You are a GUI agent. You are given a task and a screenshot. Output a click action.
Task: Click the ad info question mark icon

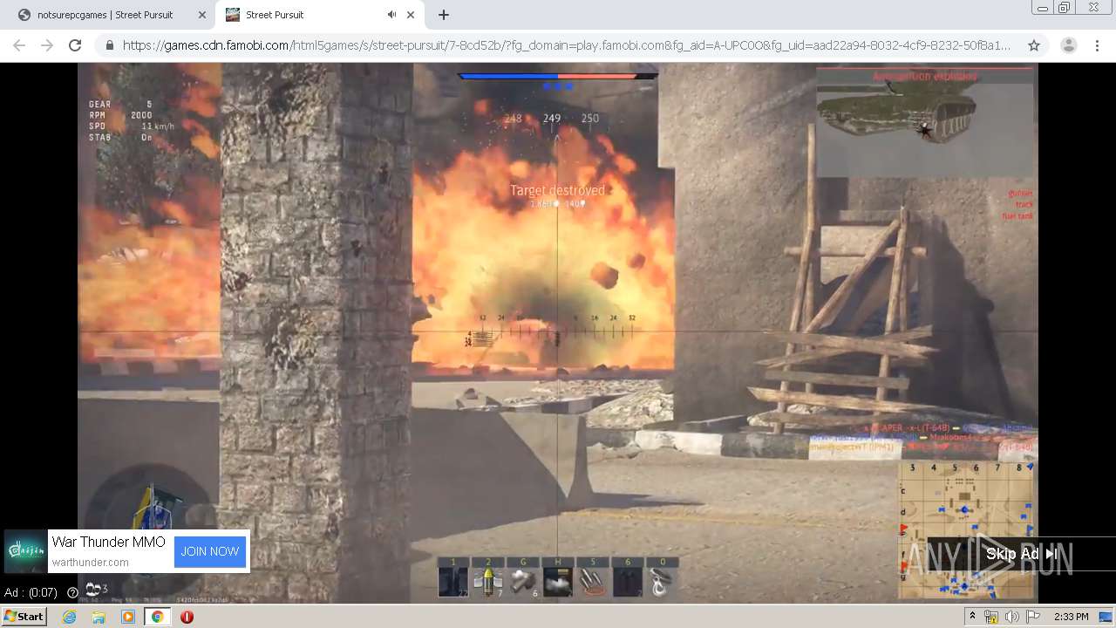[x=72, y=592]
